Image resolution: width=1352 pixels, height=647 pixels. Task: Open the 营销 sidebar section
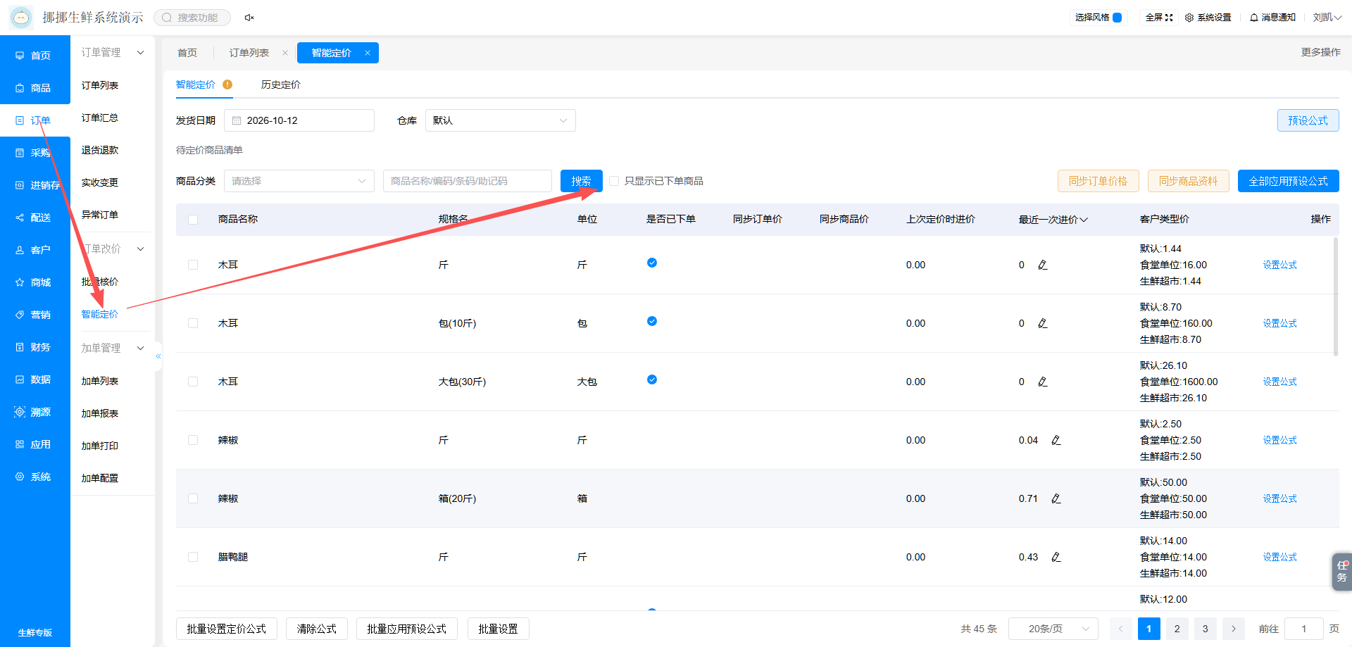pyautogui.click(x=35, y=315)
